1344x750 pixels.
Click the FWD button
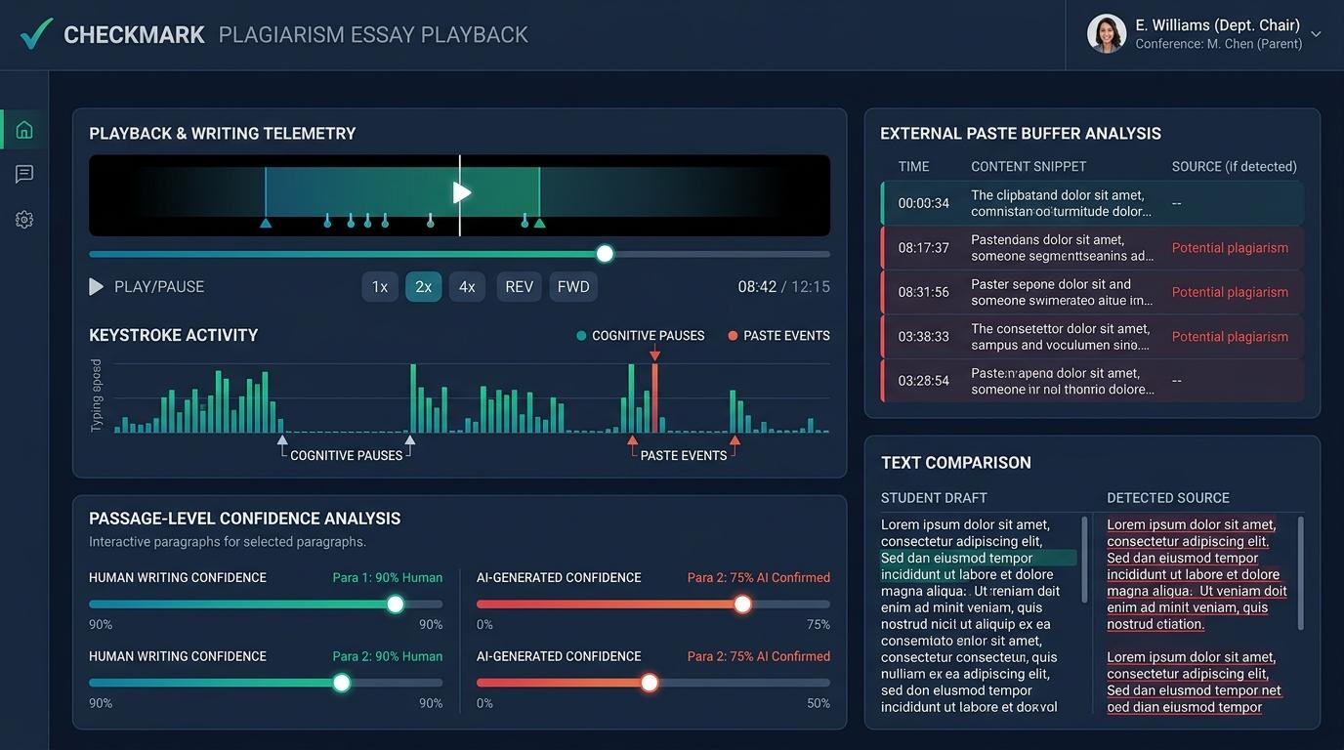click(x=573, y=286)
